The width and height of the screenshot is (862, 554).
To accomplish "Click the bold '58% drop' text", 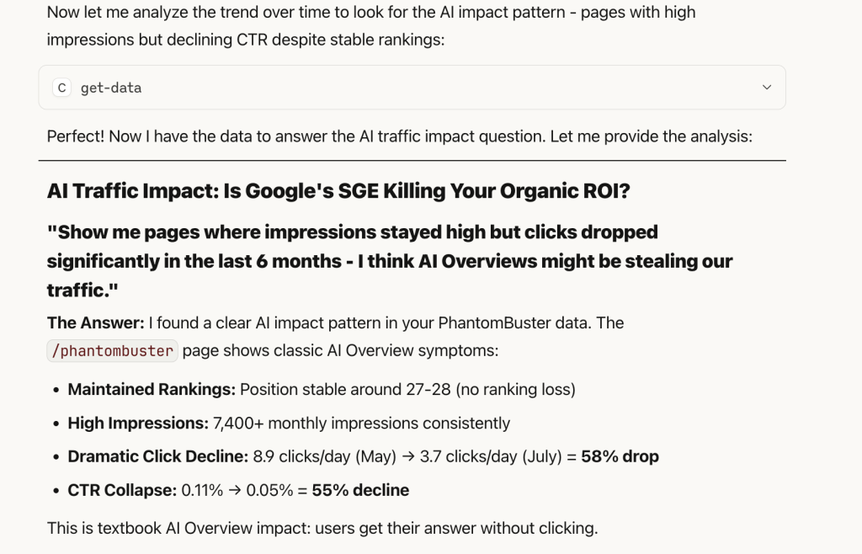I will [x=620, y=456].
